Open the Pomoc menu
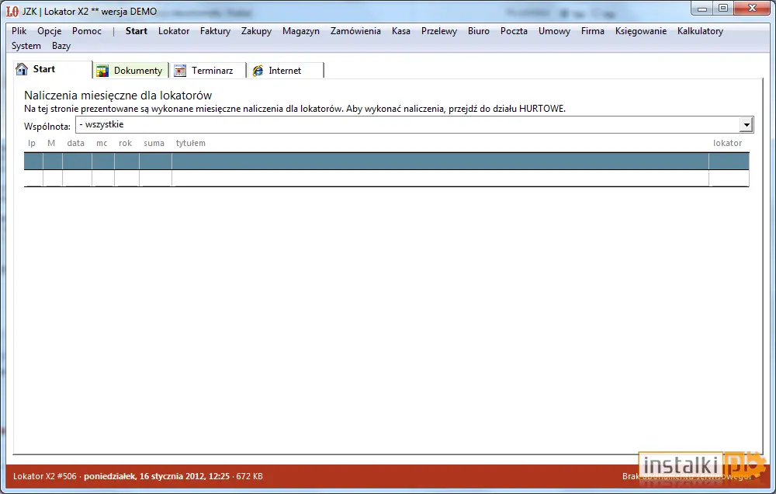 click(x=87, y=31)
